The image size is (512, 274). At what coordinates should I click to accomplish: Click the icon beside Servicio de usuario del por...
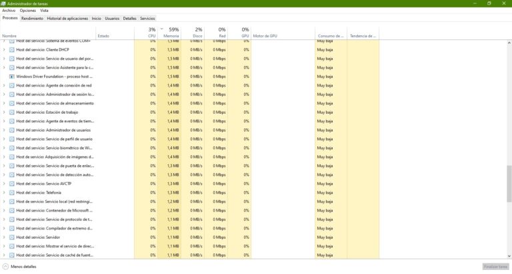coord(12,59)
